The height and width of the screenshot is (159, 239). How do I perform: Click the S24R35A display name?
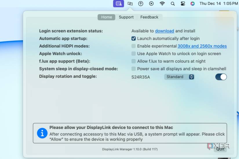tap(141, 77)
